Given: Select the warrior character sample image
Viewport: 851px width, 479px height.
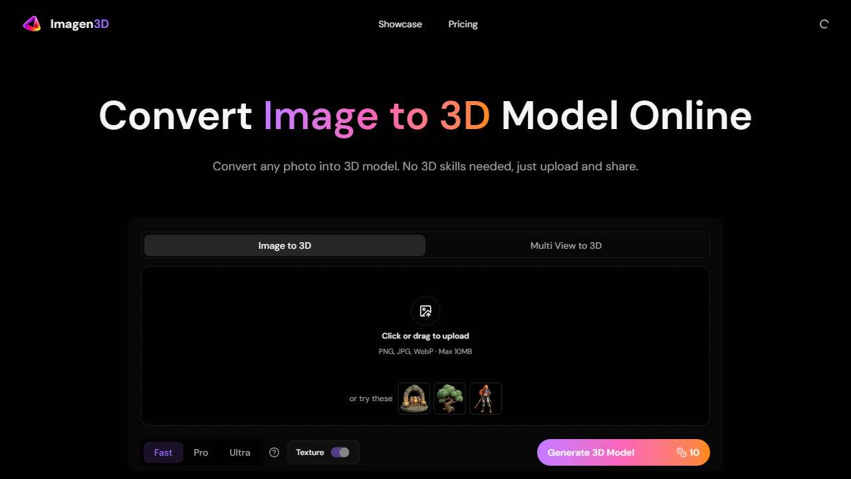Looking at the screenshot, I should point(485,398).
